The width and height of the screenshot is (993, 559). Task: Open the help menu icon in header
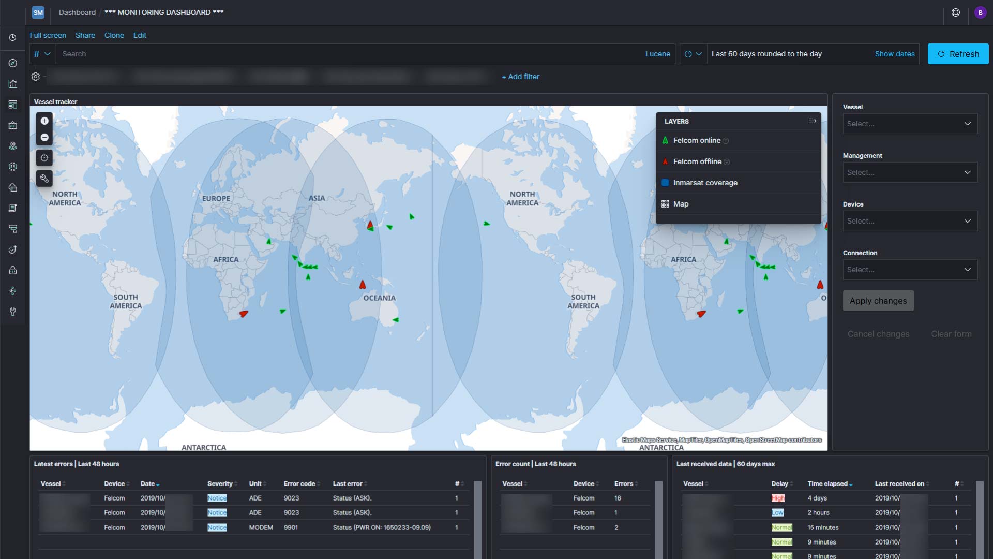pyautogui.click(x=956, y=12)
